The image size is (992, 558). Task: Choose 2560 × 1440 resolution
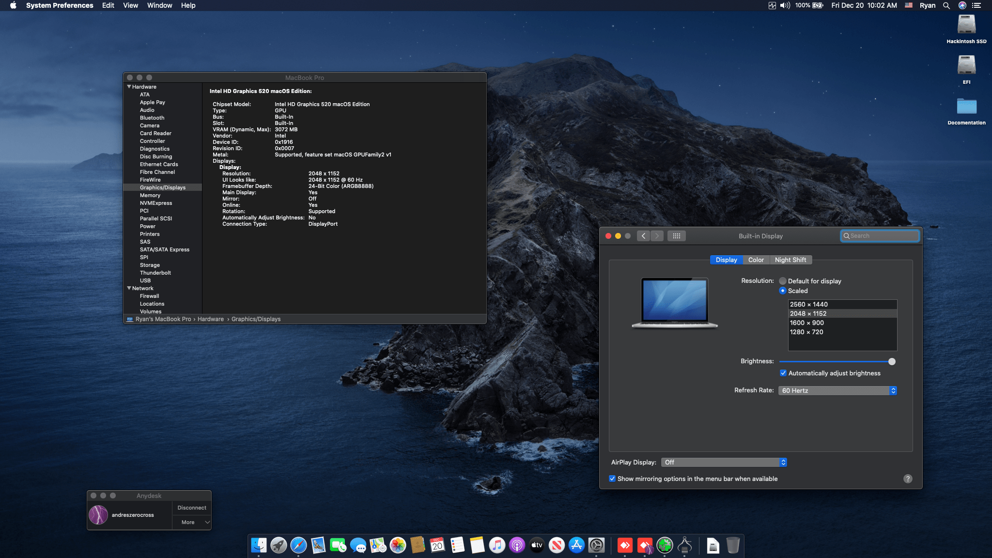tap(842, 304)
